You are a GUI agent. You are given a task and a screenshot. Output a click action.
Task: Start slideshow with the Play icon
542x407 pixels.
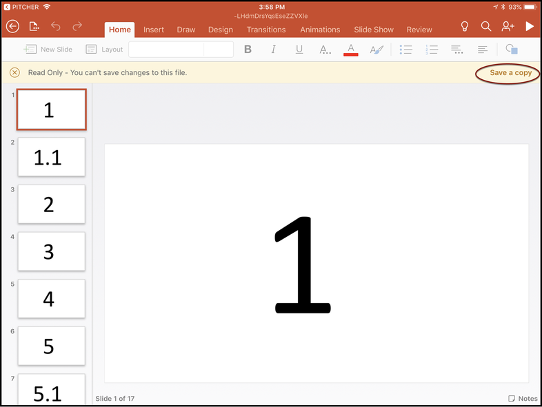(530, 27)
